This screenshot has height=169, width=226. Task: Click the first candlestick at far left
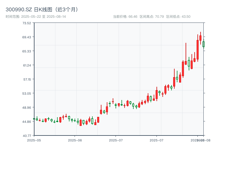coord(34,119)
